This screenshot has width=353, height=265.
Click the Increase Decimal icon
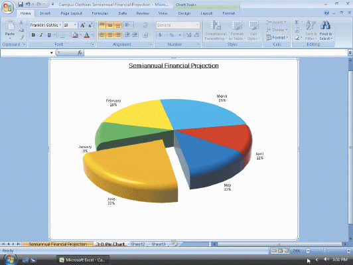click(188, 35)
